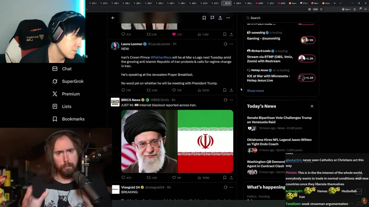Screen dimensions: 369x207
Task: Open more options on Laura Loomer's post
Action: tap(231, 44)
